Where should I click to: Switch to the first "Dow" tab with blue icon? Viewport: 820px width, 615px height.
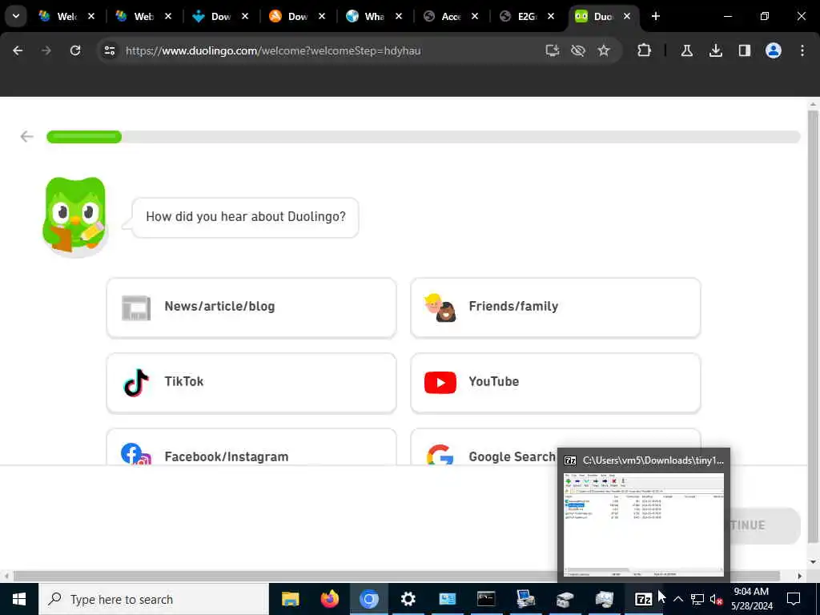click(x=212, y=16)
